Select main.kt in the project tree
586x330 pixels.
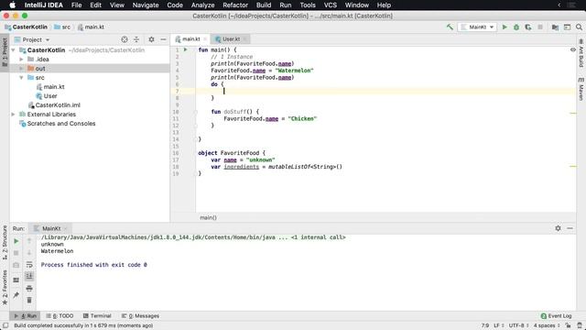[50, 87]
